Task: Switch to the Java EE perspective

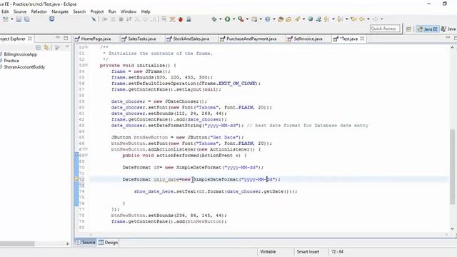Action: tap(428, 29)
